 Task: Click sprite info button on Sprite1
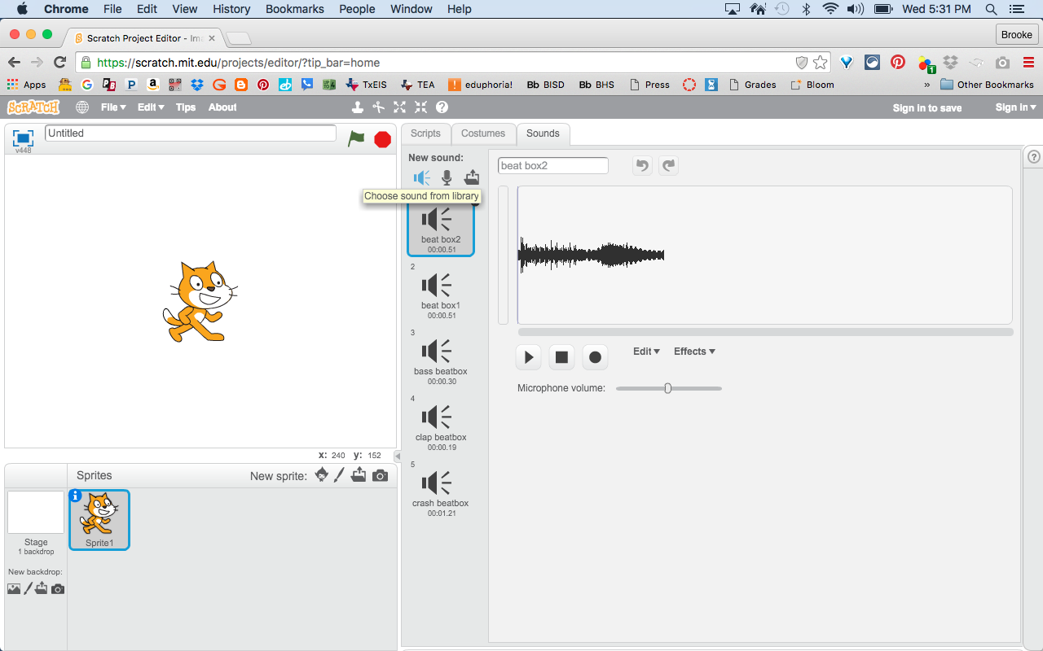tap(76, 496)
